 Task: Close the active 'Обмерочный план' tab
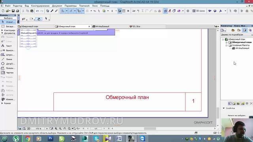click(89, 26)
